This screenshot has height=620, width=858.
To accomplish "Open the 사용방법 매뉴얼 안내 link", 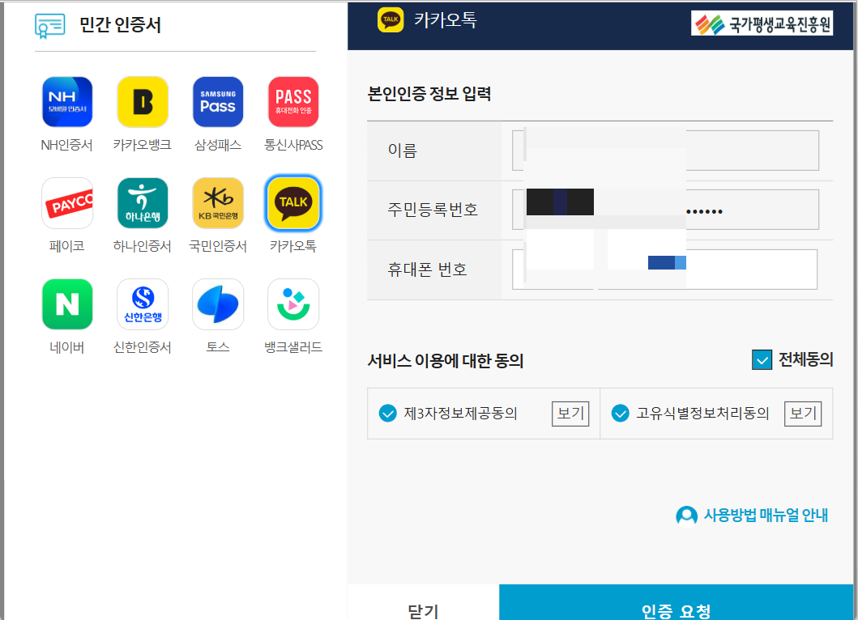I will 765,515.
